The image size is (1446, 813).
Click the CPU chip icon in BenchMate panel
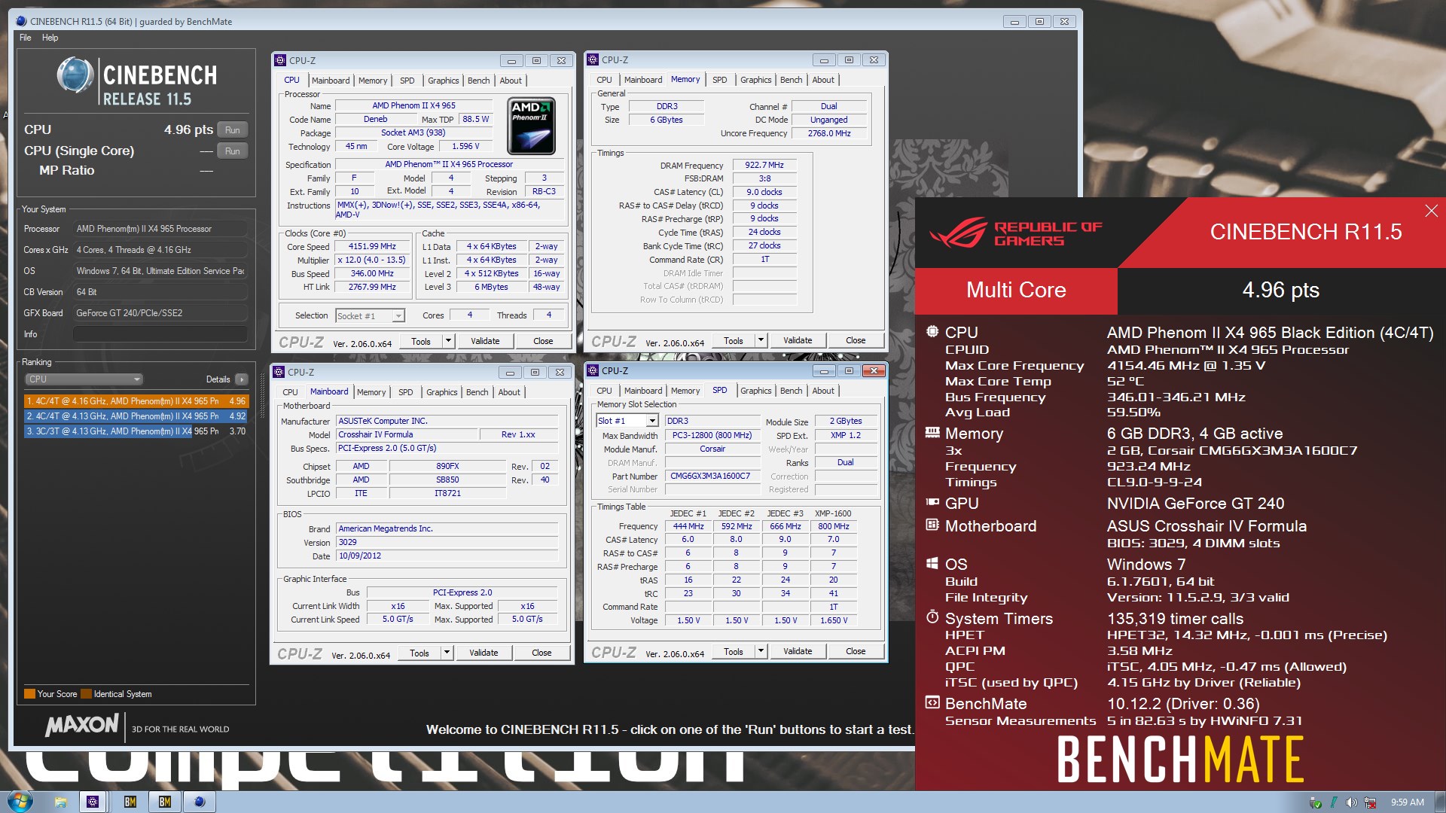tap(932, 331)
